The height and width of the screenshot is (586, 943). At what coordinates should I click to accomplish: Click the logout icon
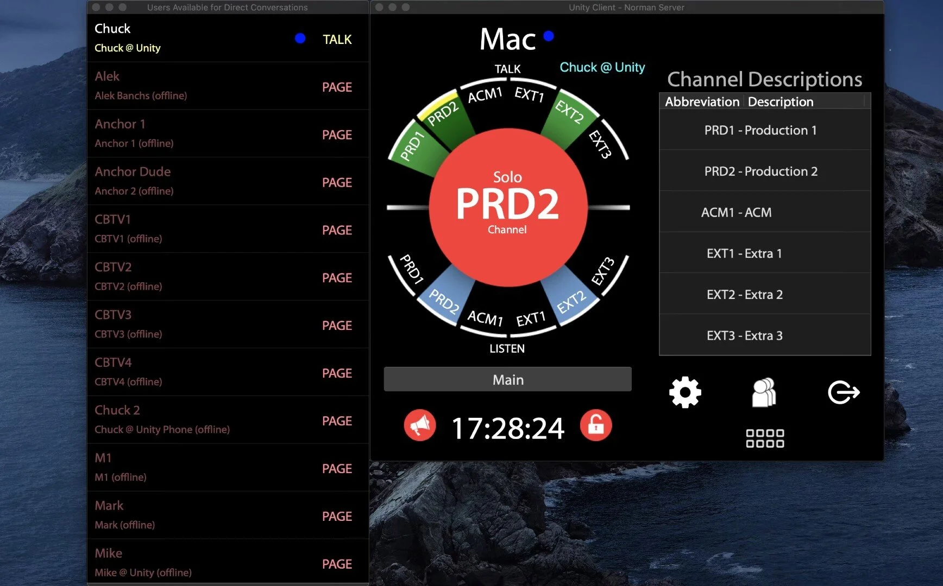pyautogui.click(x=843, y=392)
